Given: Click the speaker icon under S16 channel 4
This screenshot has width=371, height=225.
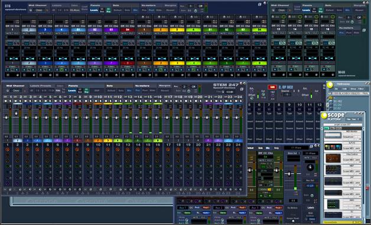Looking at the screenshot, I should coord(67,75).
